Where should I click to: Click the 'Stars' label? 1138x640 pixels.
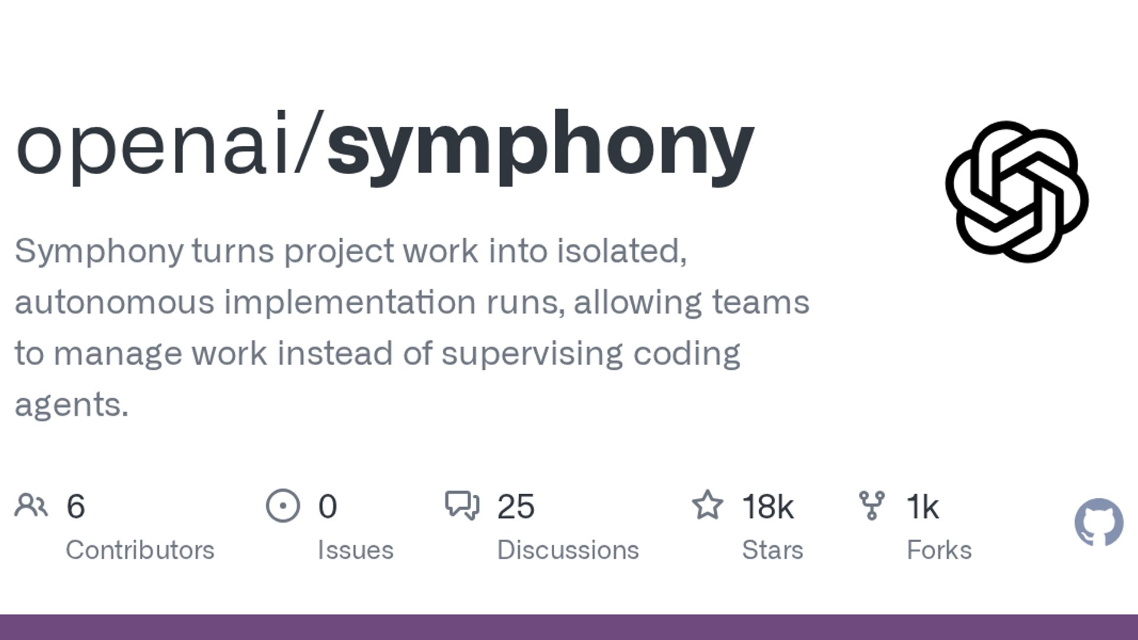pos(772,550)
